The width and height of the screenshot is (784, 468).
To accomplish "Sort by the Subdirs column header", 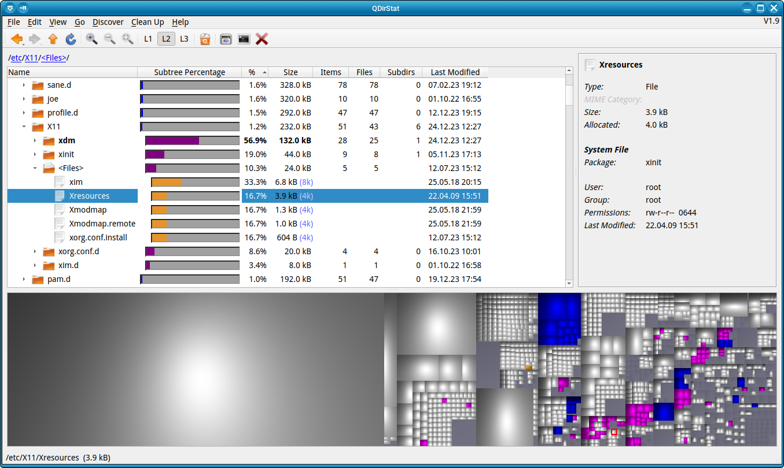I will point(401,72).
